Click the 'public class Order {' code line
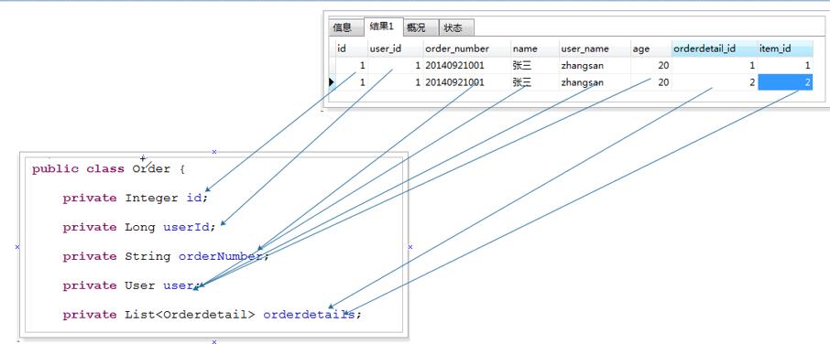 (108, 169)
